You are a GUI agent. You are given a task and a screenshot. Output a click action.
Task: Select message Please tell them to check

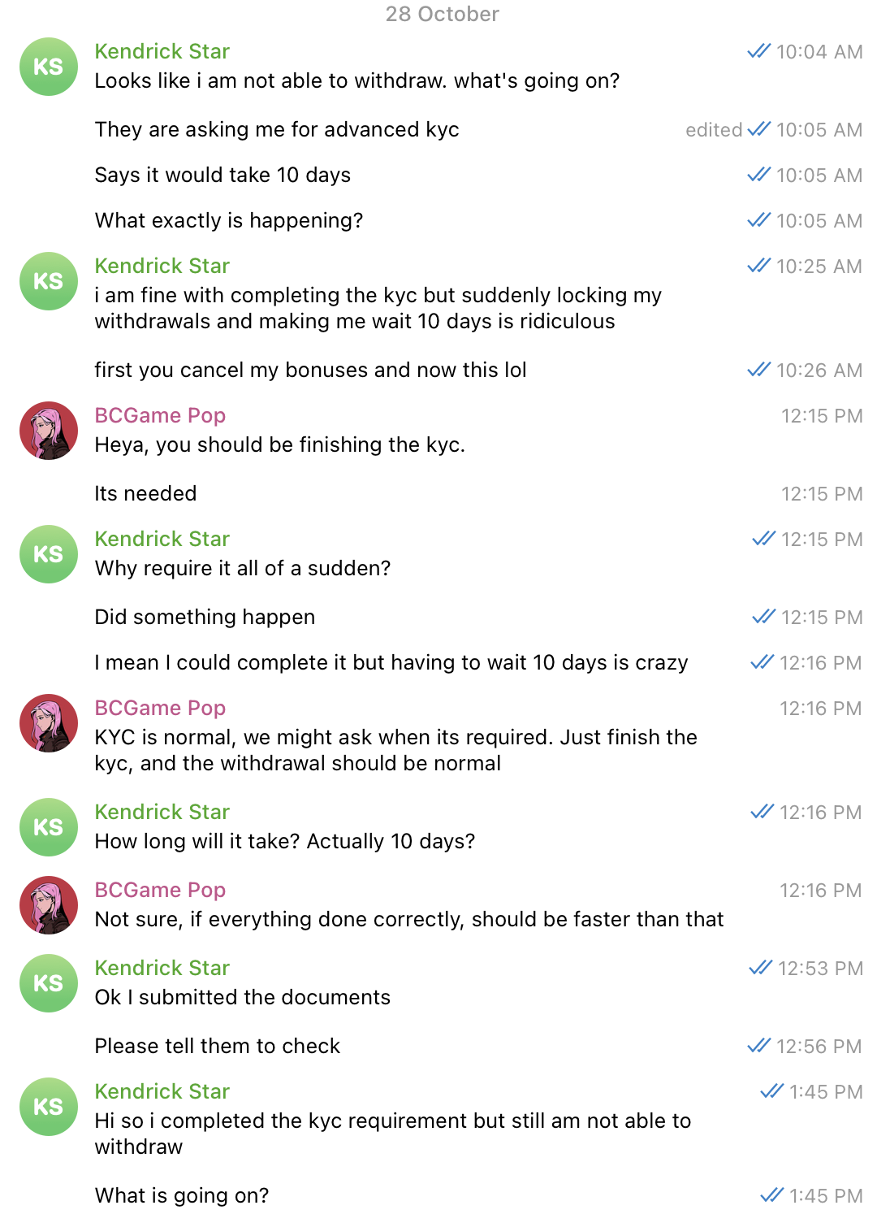point(217,1046)
